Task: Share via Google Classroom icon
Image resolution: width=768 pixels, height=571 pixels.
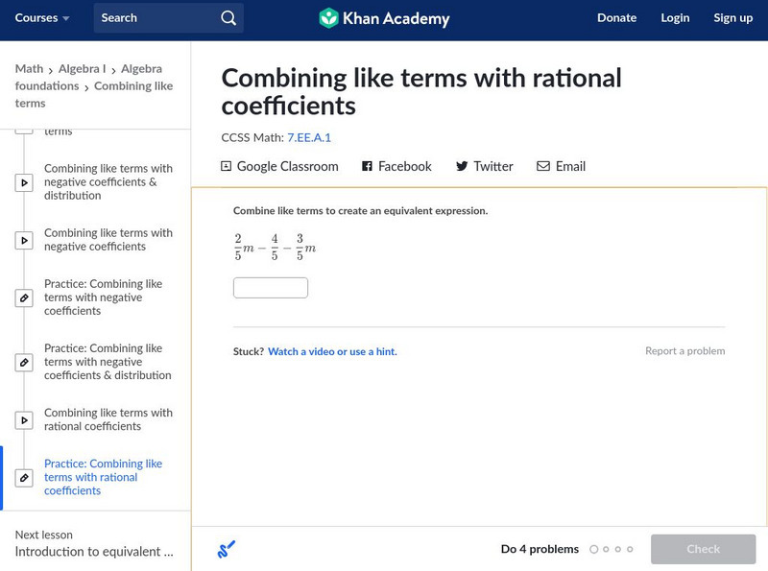Action: (227, 166)
